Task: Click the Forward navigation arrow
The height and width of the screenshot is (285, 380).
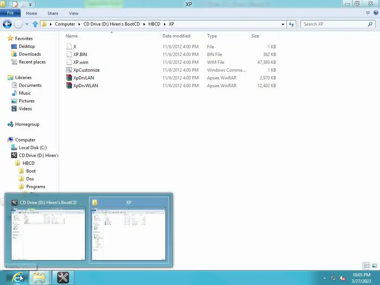Action: [19, 24]
